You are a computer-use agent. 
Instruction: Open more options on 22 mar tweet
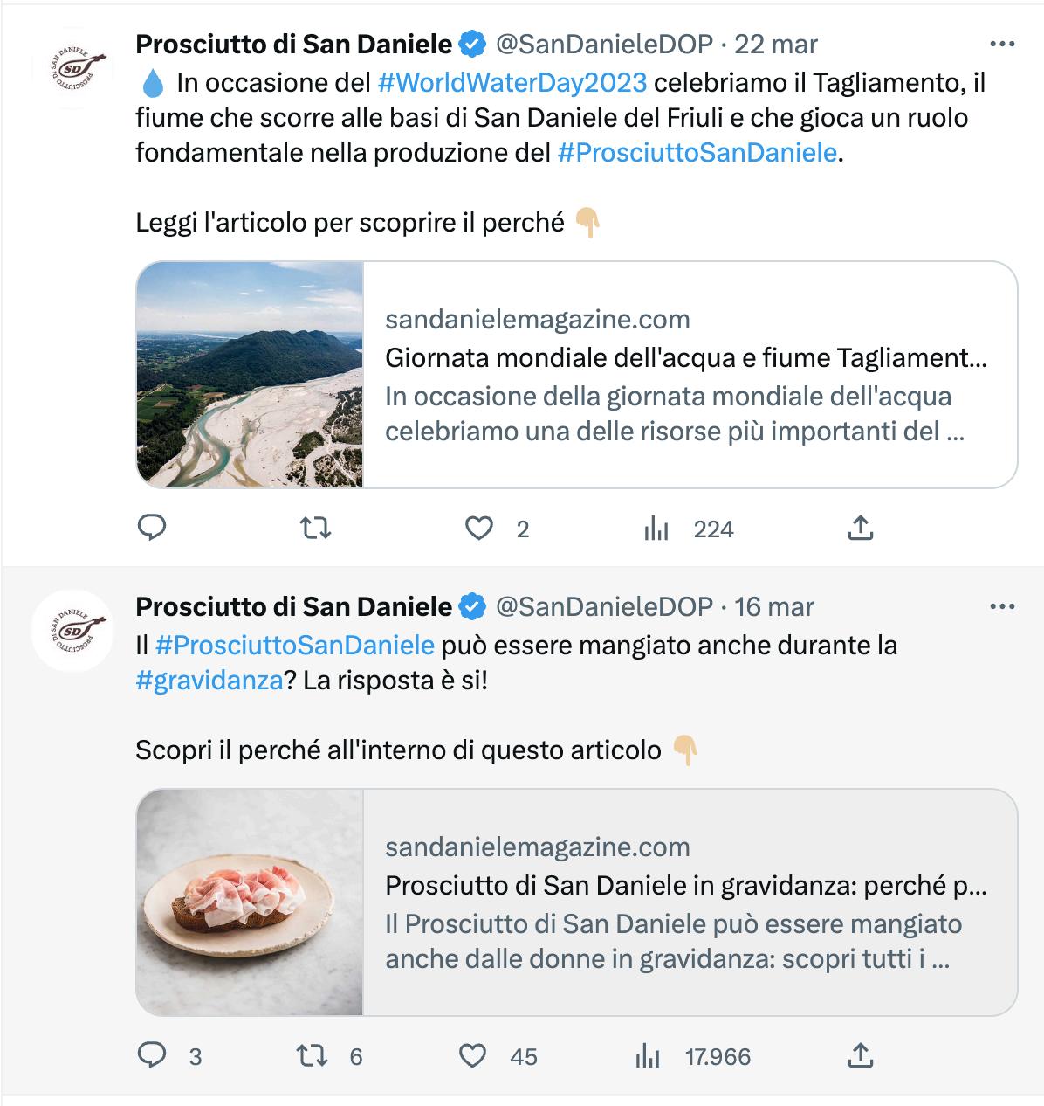click(1001, 44)
